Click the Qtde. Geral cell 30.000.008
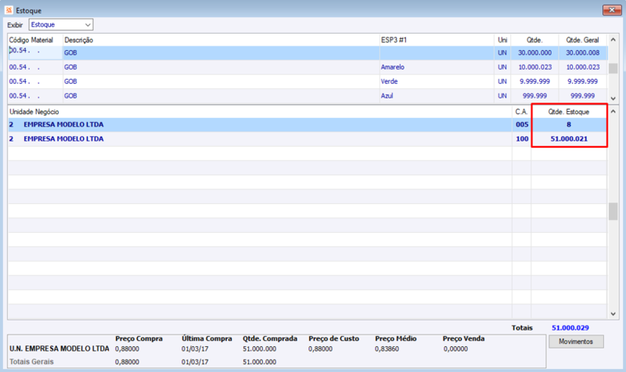Viewport: 626px width, 372px height. coord(582,52)
